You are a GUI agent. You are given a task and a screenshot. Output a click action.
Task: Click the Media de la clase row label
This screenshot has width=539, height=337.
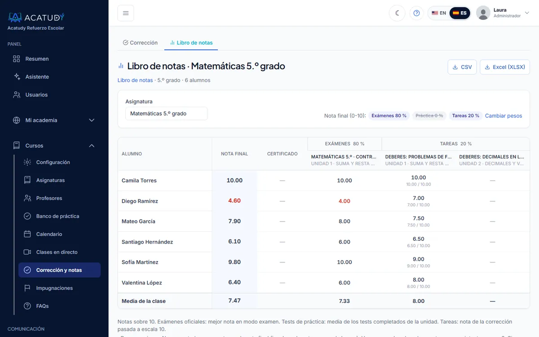coord(144,301)
